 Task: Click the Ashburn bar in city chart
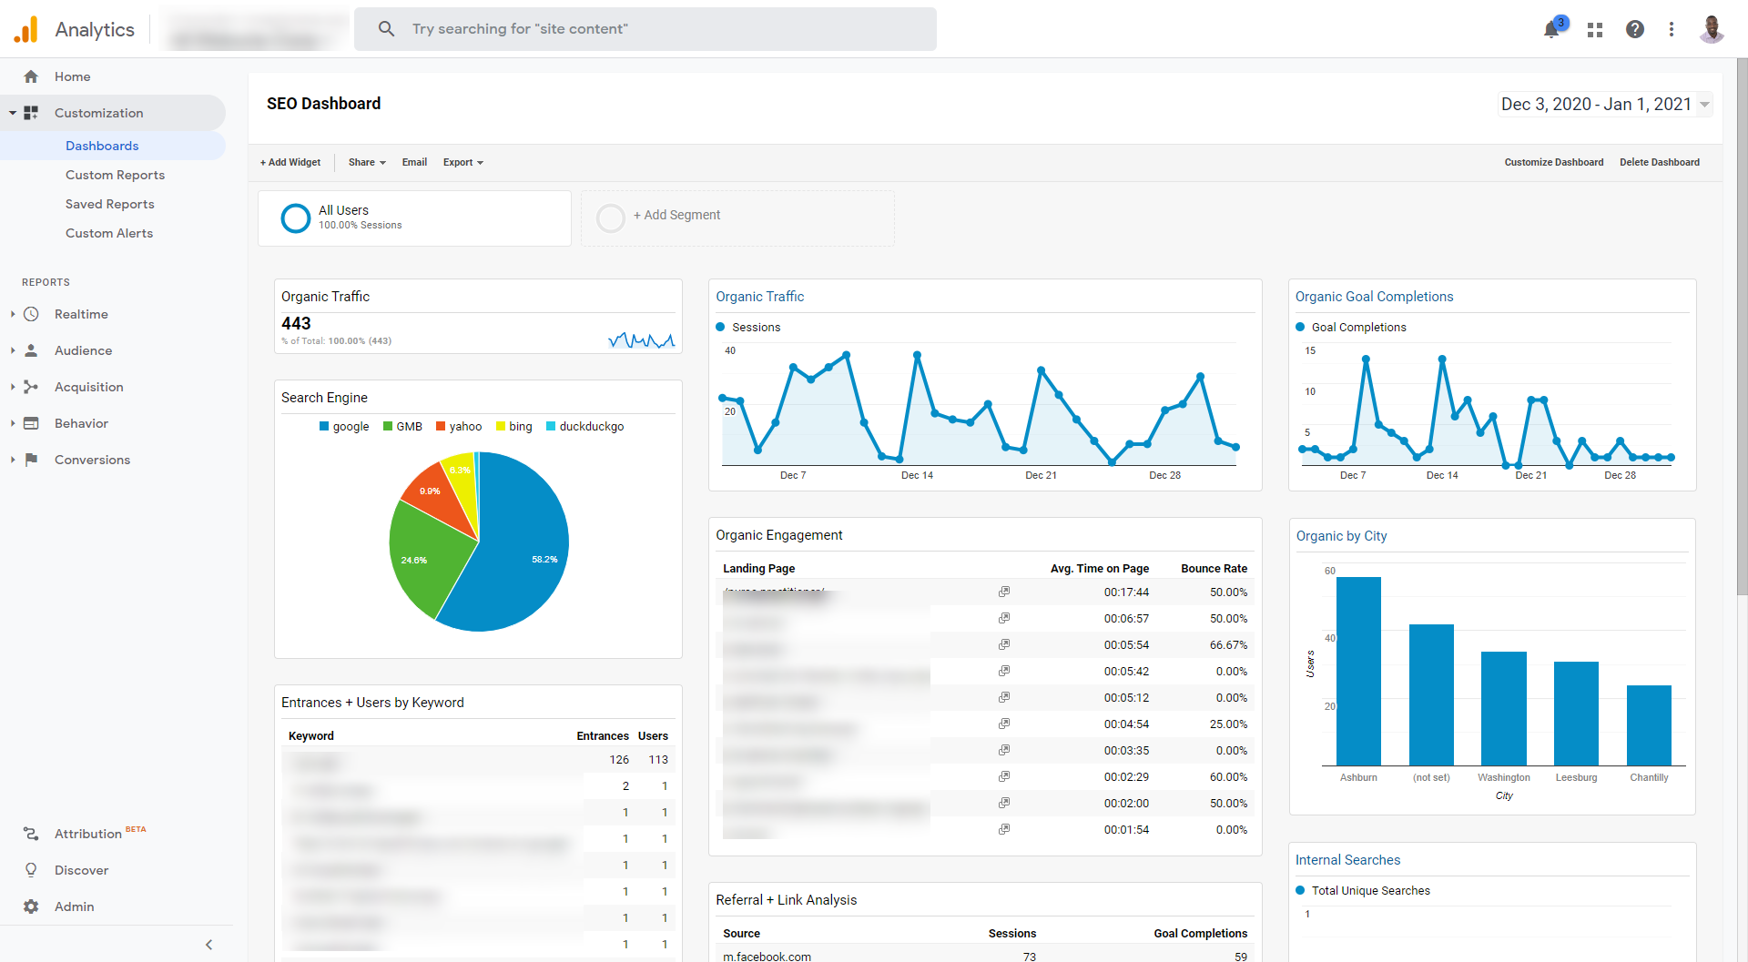[x=1358, y=671]
